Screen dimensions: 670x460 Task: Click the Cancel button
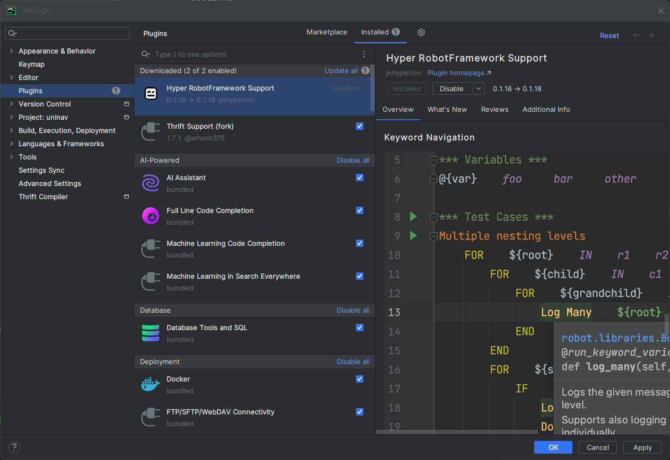click(x=598, y=447)
